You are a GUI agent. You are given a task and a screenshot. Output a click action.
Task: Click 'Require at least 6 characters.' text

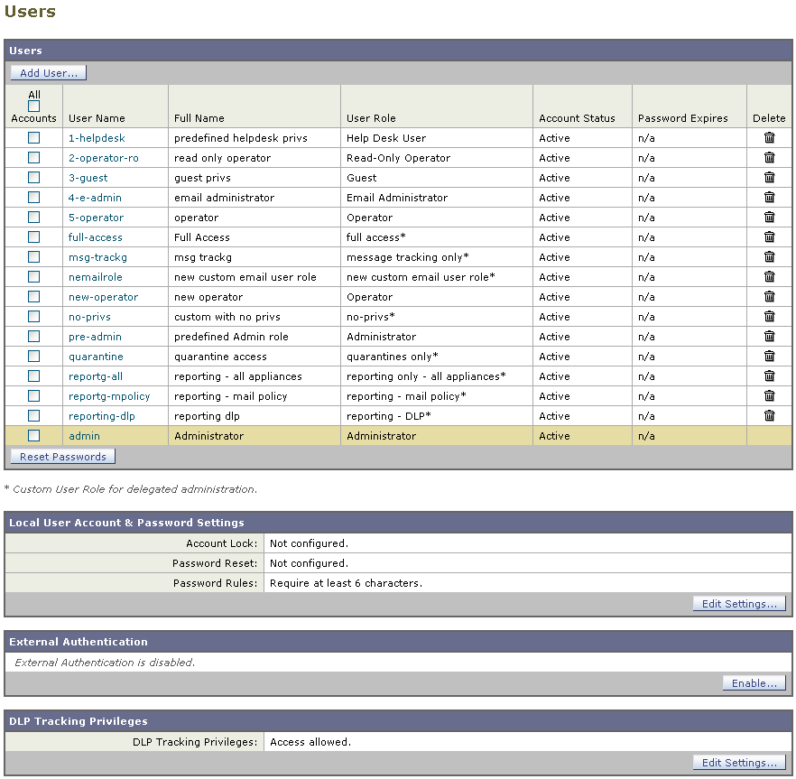[x=346, y=583]
